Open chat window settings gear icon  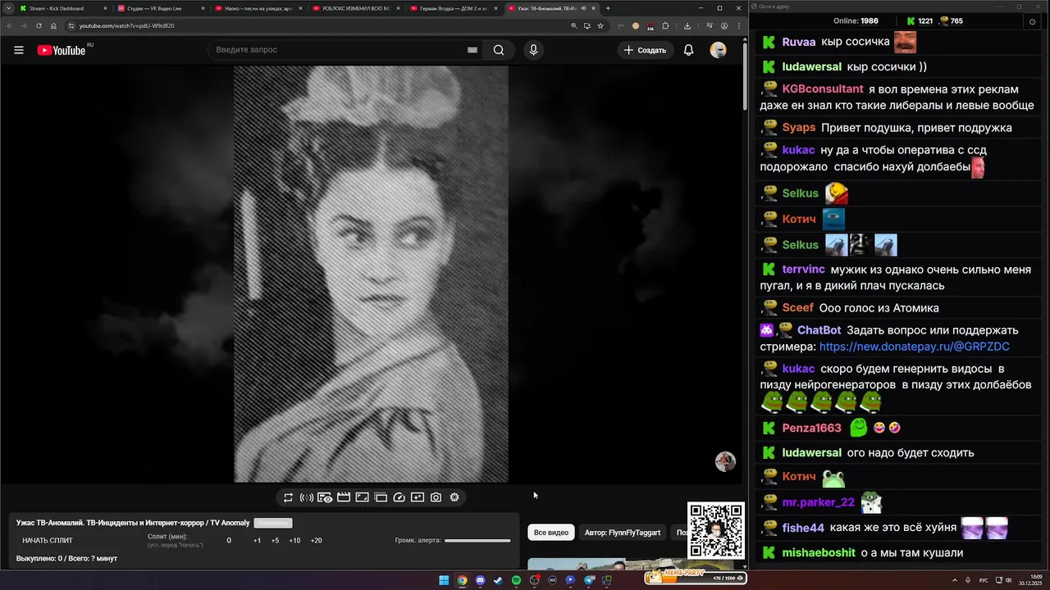pos(1032,21)
